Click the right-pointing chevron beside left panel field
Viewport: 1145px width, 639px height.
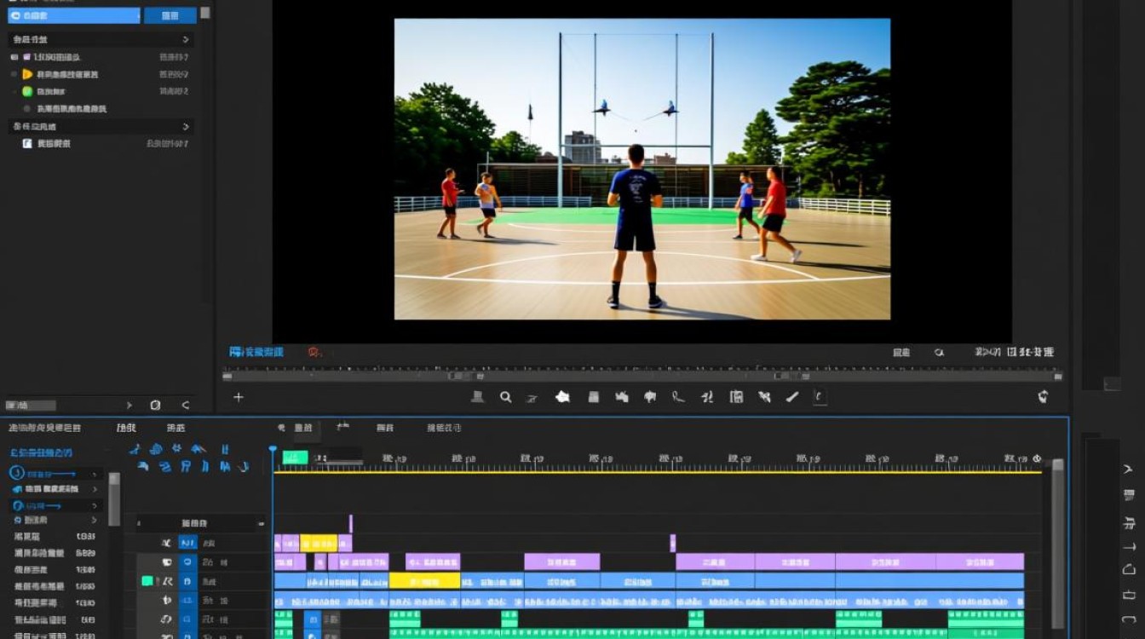[129, 406]
